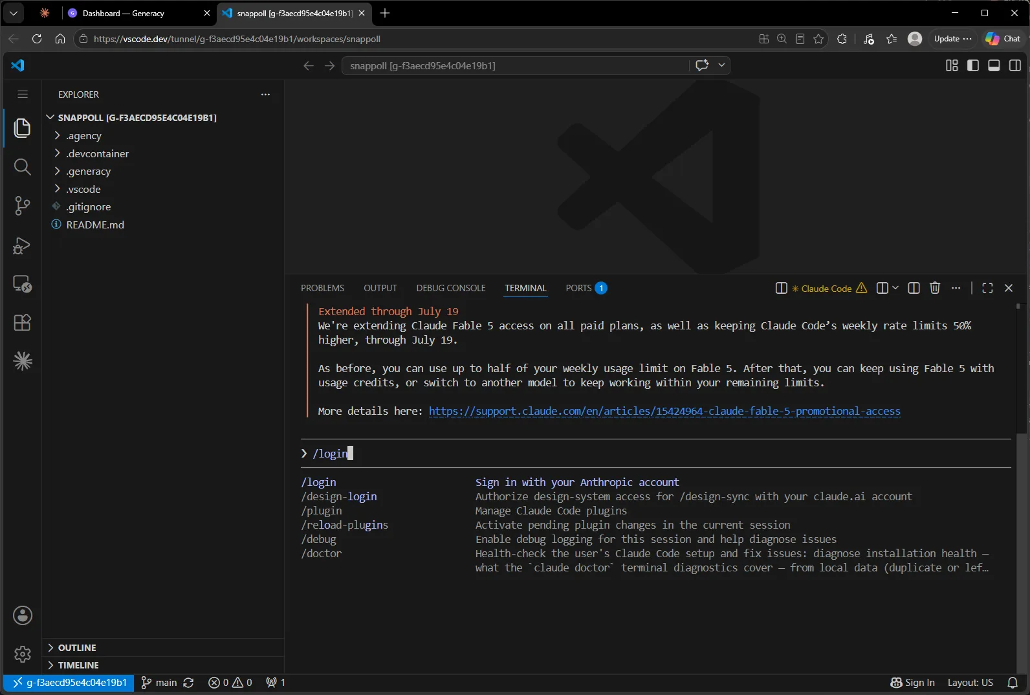Open the Run and Debug view

click(22, 245)
